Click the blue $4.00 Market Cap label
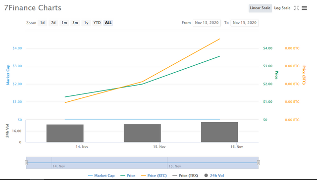 tap(17, 48)
